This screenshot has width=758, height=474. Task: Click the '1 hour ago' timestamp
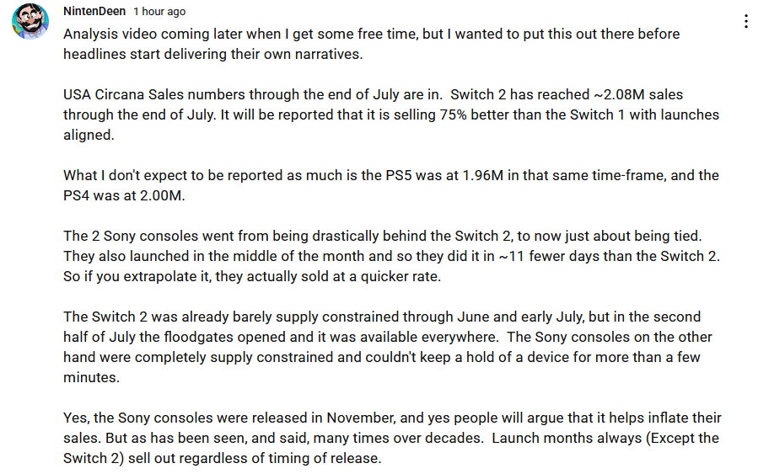159,12
